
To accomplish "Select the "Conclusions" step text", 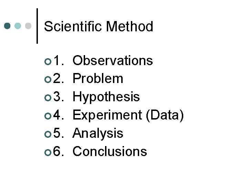I will click(110, 152).
